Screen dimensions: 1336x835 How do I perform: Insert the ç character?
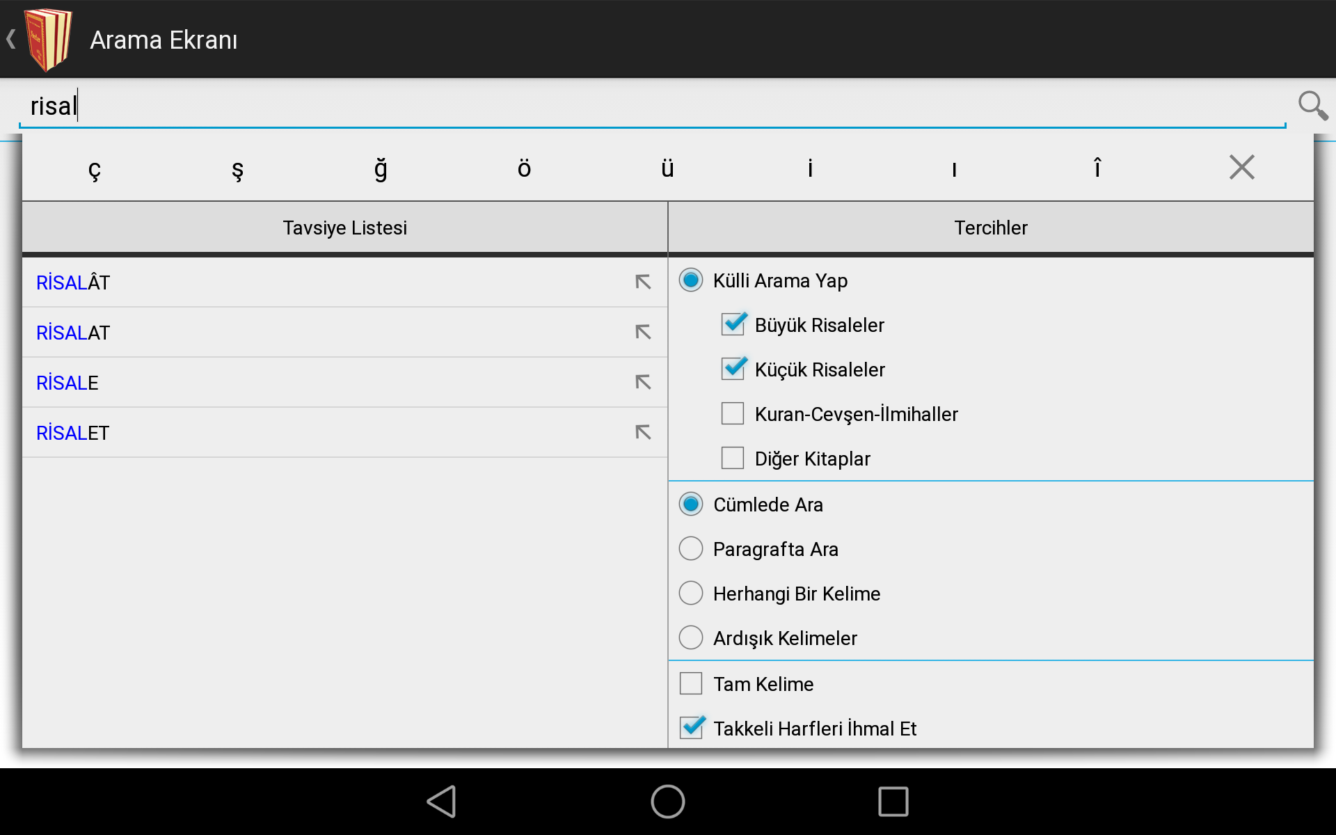tap(95, 168)
